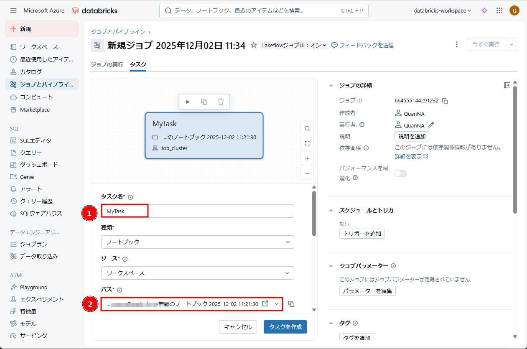Open the Databricks Assistant sparkle icon
Viewport: 527px width, 349px height.
point(484,11)
